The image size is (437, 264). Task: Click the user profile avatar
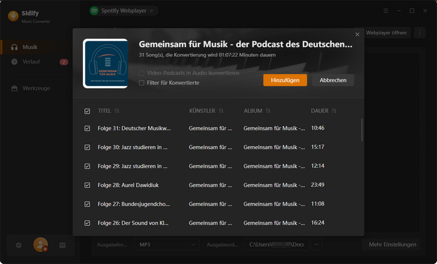(x=41, y=245)
